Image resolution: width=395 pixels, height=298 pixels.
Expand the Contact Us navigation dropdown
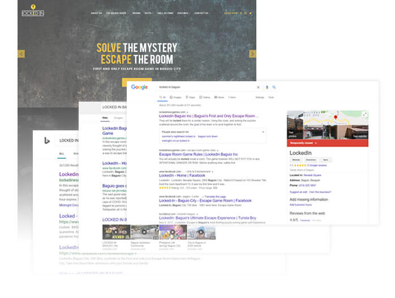coord(202,13)
